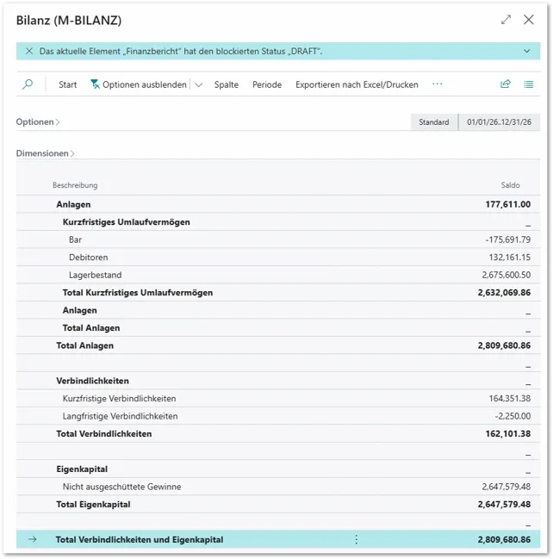Click the Beschreibung column header
The height and width of the screenshot is (559, 553).
point(75,185)
